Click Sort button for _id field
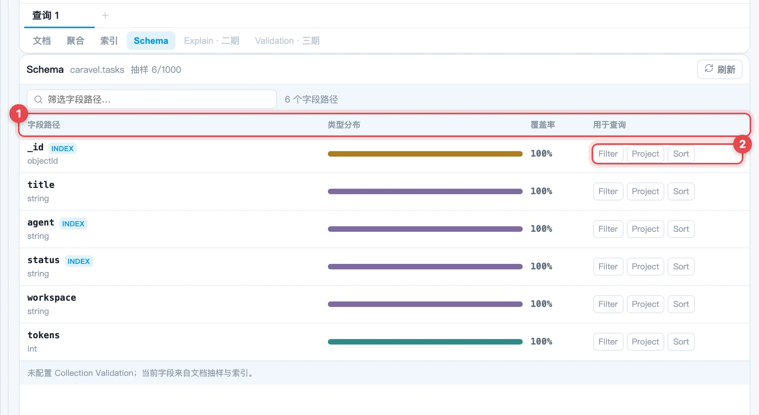This screenshot has height=415, width=759. click(681, 154)
